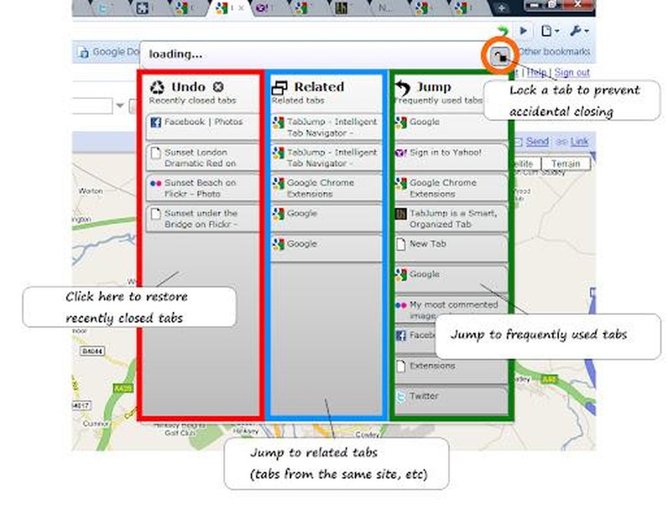Viewport: 668px width, 520px height.
Task: Select Google Chrome Extensions in Jump column
Action: 451,188
